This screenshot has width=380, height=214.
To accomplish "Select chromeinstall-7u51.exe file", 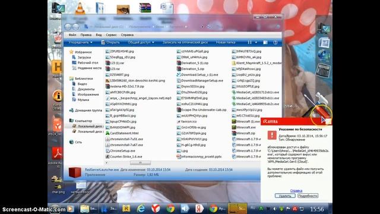I will (x=124, y=139).
